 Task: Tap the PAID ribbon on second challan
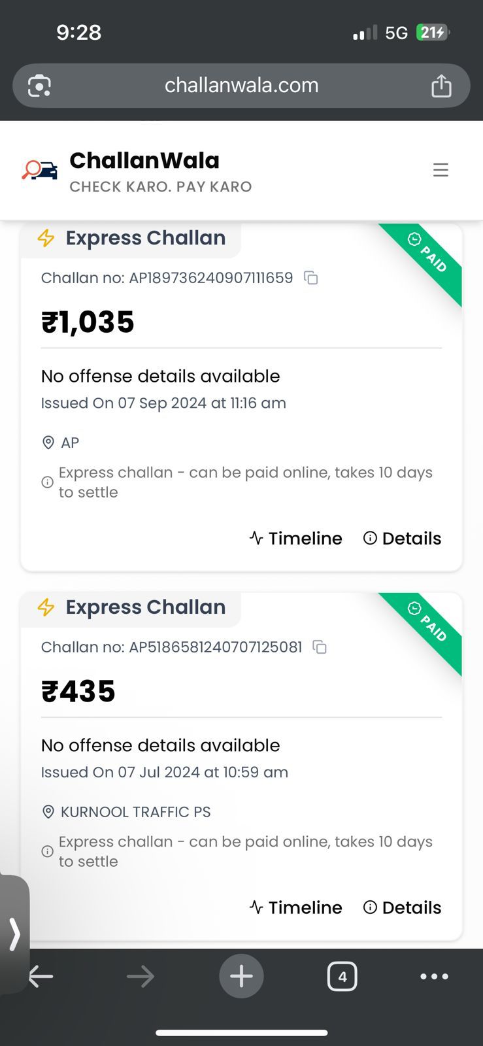click(429, 625)
